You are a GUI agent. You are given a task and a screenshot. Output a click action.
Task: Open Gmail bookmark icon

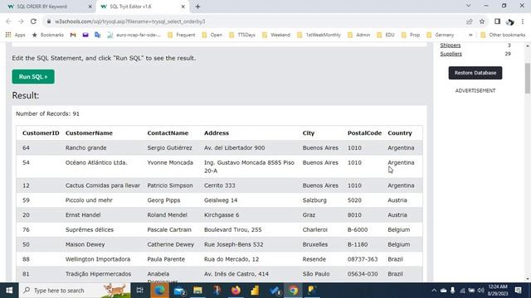73,35
